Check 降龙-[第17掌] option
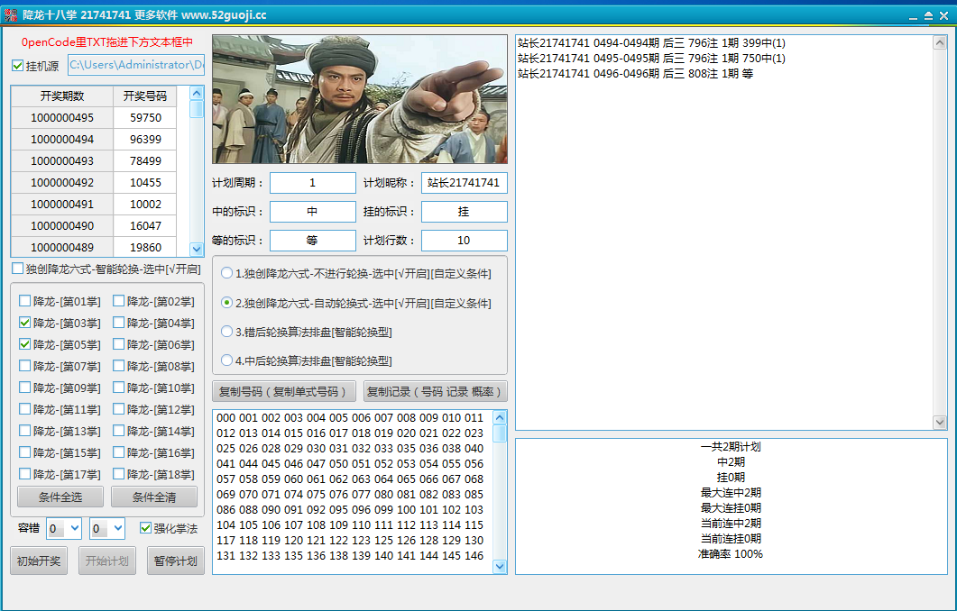This screenshot has height=611, width=957. click(x=25, y=474)
